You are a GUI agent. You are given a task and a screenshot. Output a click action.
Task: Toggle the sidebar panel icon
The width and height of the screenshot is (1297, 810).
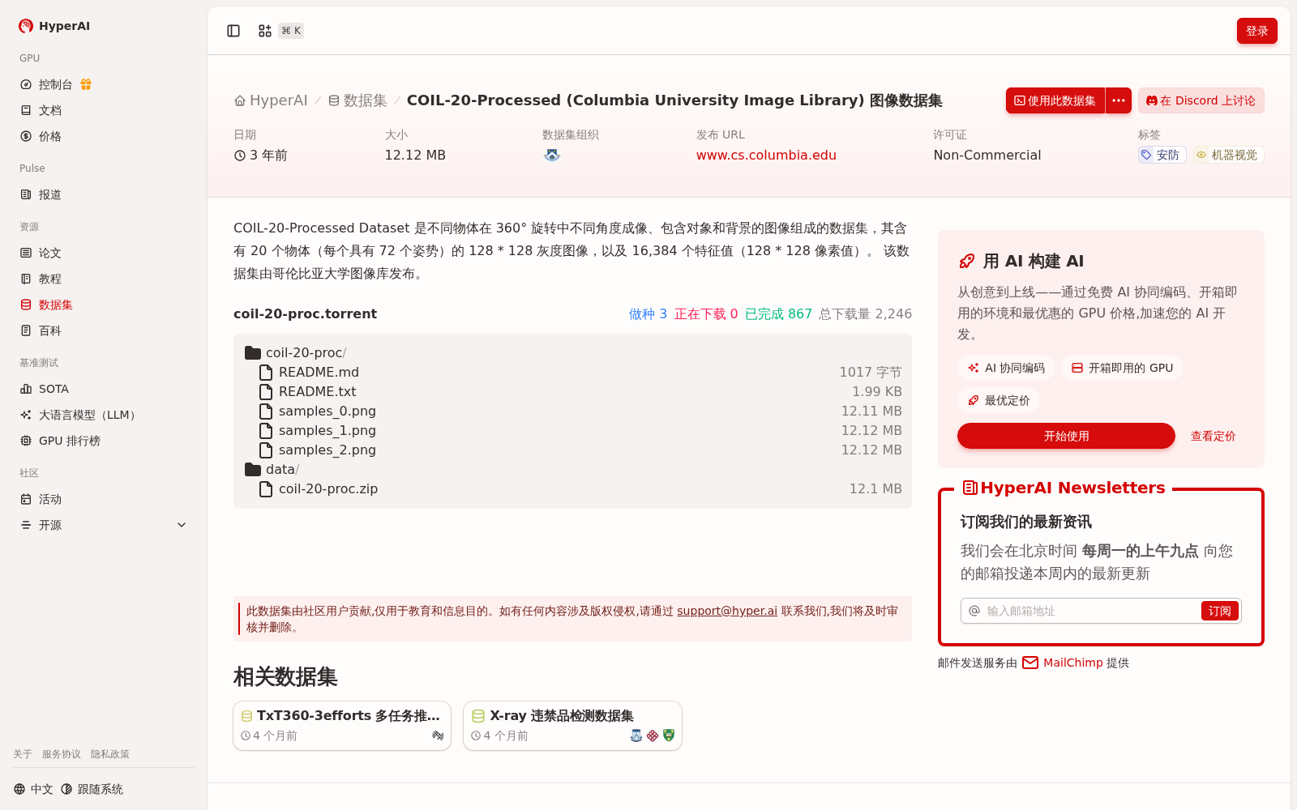tap(233, 31)
